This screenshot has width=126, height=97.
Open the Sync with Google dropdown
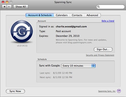click(78, 66)
